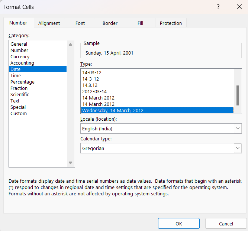Select the Fill tab
Viewport: 248px width, 231px height.
140,23
